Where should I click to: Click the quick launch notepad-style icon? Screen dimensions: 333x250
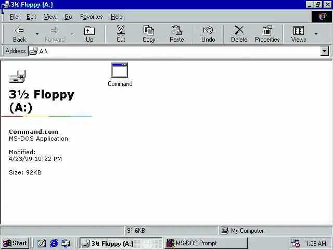(42, 243)
